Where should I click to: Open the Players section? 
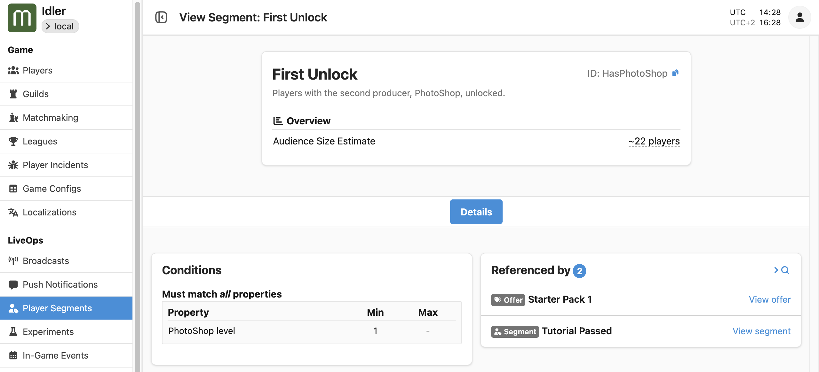[x=37, y=70]
